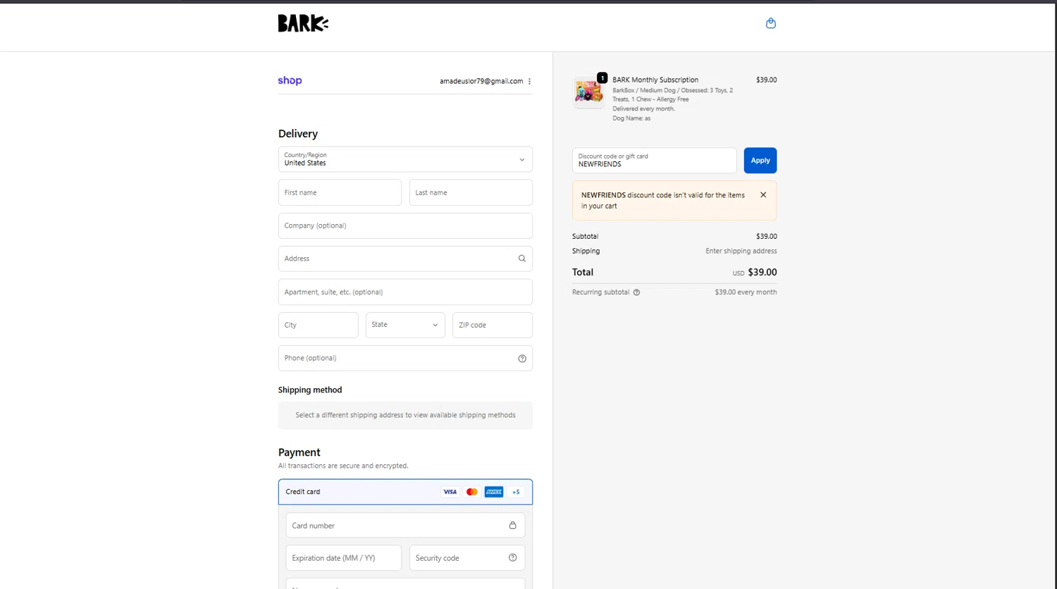The image size is (1057, 589).
Task: Focus the Expiration date field
Action: (343, 558)
